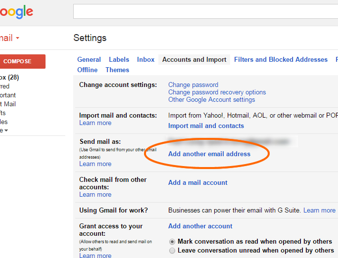Click Learn more under Check mail from other accounts
The width and height of the screenshot is (338, 258).
(96, 194)
